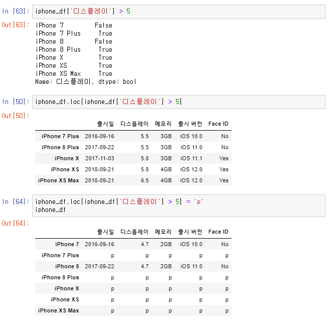Click the 2GB memory cell in iPhone 7 row
This screenshot has height=321, width=331.
click(166, 244)
